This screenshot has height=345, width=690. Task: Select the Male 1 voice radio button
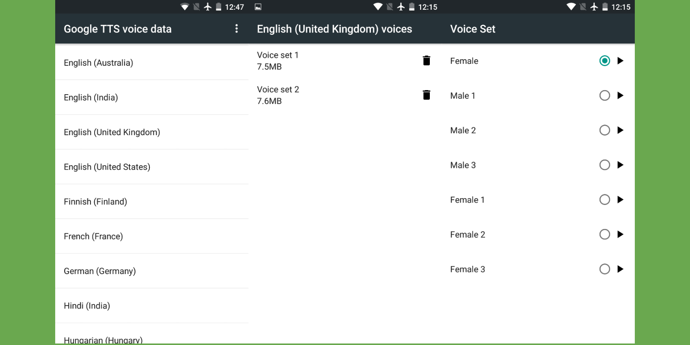coord(605,95)
